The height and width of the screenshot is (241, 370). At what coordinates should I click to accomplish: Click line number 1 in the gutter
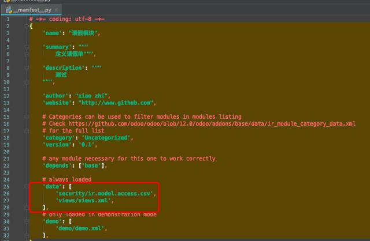[8, 19]
